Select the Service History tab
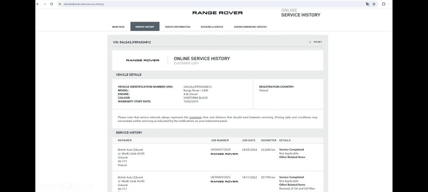 tap(145, 26)
